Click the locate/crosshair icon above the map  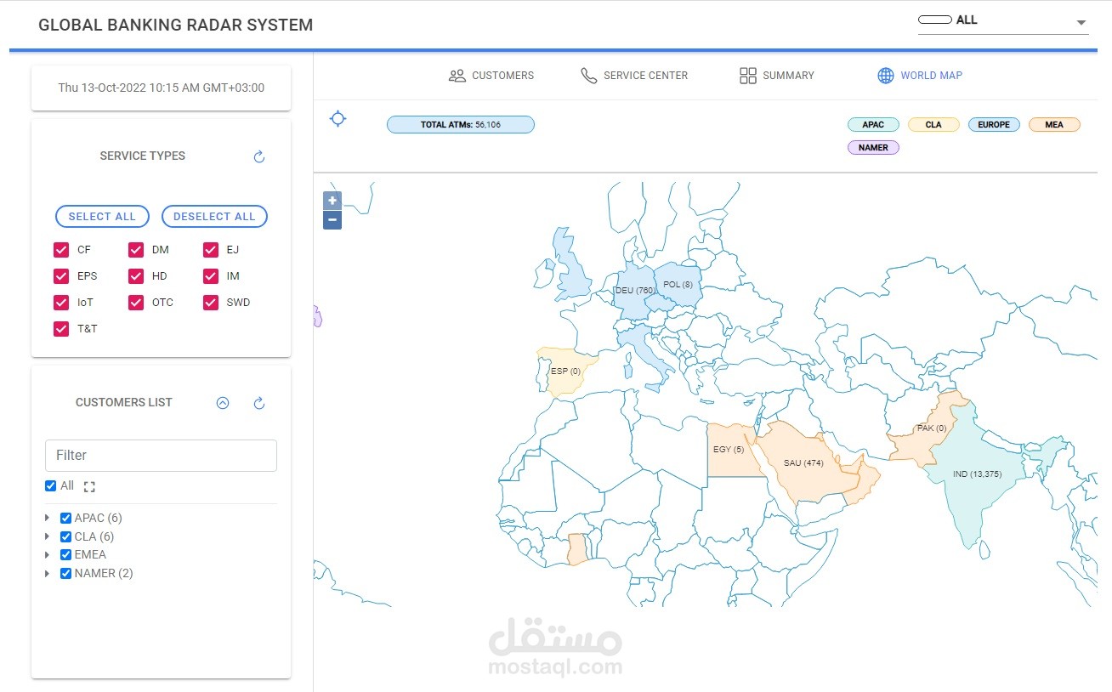(338, 119)
